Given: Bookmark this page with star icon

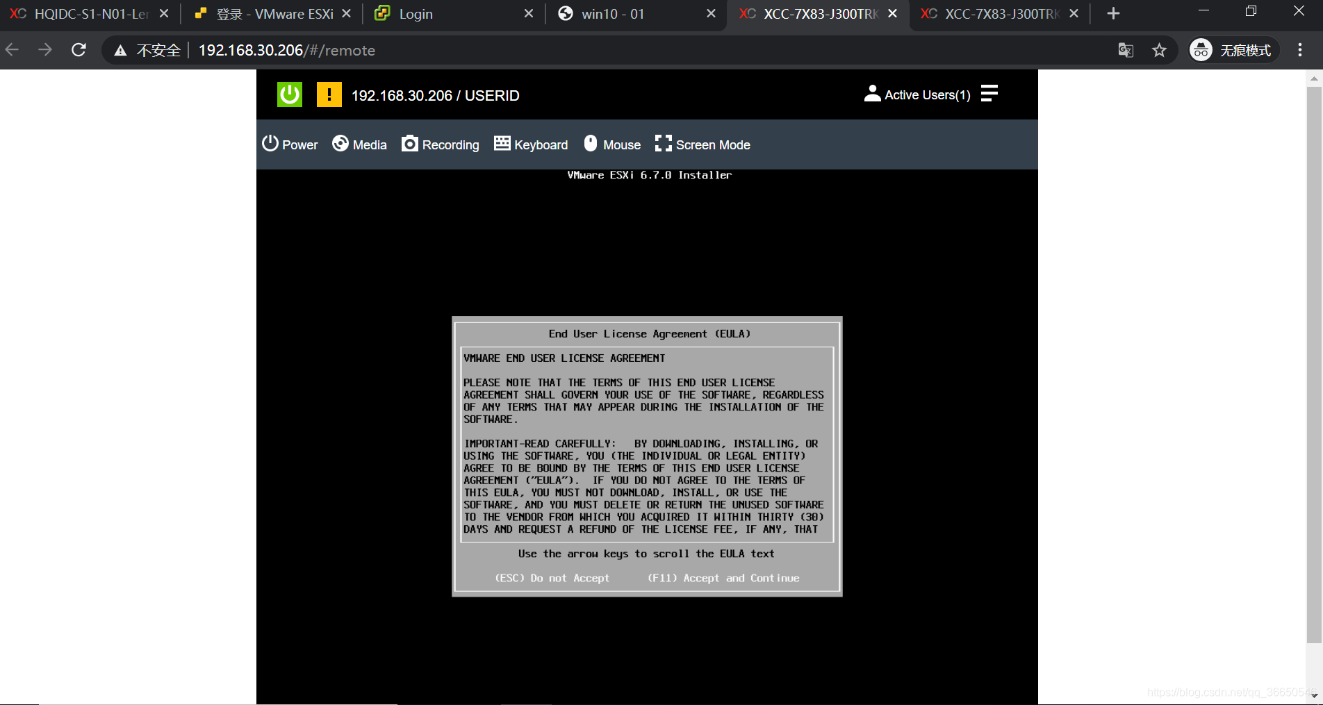Looking at the screenshot, I should [x=1159, y=50].
